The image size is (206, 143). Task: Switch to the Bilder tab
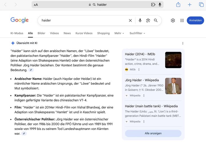coord(41,33)
